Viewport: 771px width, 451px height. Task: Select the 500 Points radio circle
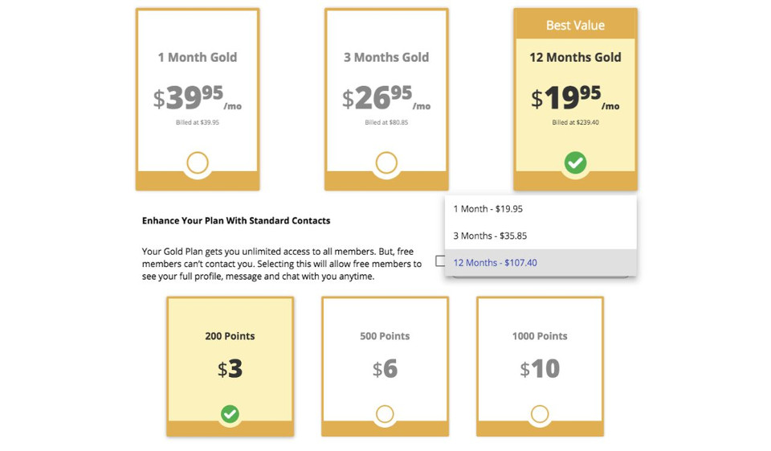385,414
